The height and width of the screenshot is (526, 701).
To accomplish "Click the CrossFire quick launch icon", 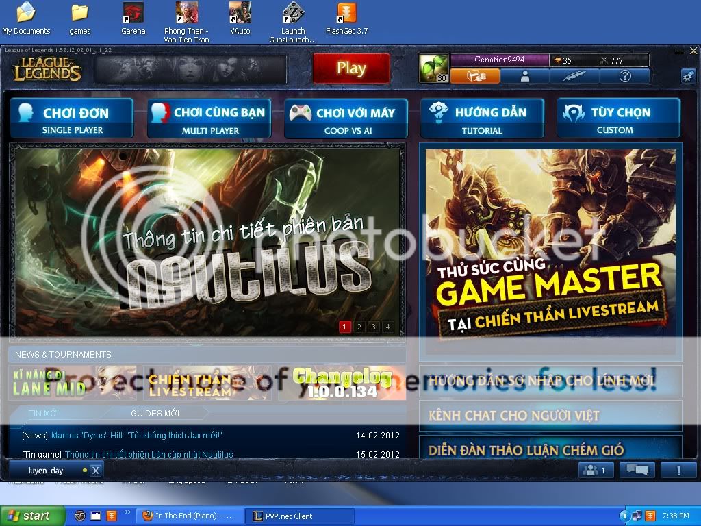I will (80, 516).
